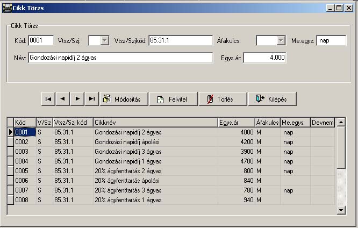The image size is (358, 228).
Task: Go to next record arrow
Action: (78, 99)
